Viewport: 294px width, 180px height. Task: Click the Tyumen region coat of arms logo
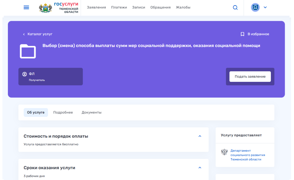[x=45, y=8]
